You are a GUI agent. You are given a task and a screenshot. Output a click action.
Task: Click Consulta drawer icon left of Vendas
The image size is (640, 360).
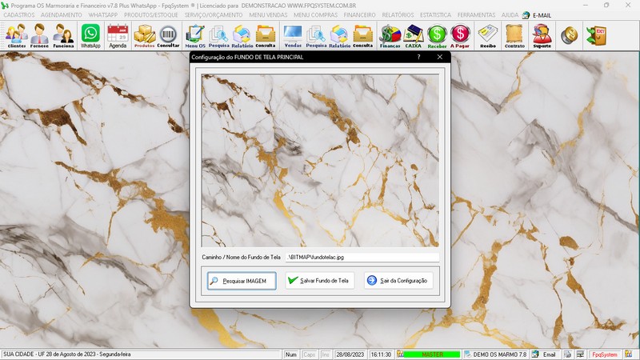pos(266,36)
